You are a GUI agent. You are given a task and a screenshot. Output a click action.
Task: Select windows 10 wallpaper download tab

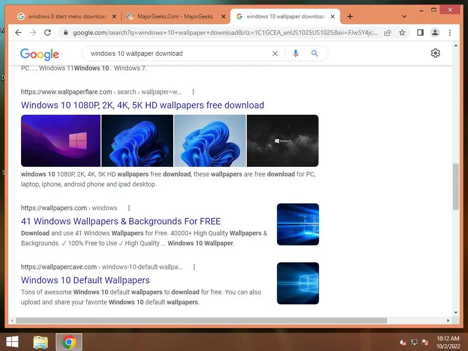point(285,16)
